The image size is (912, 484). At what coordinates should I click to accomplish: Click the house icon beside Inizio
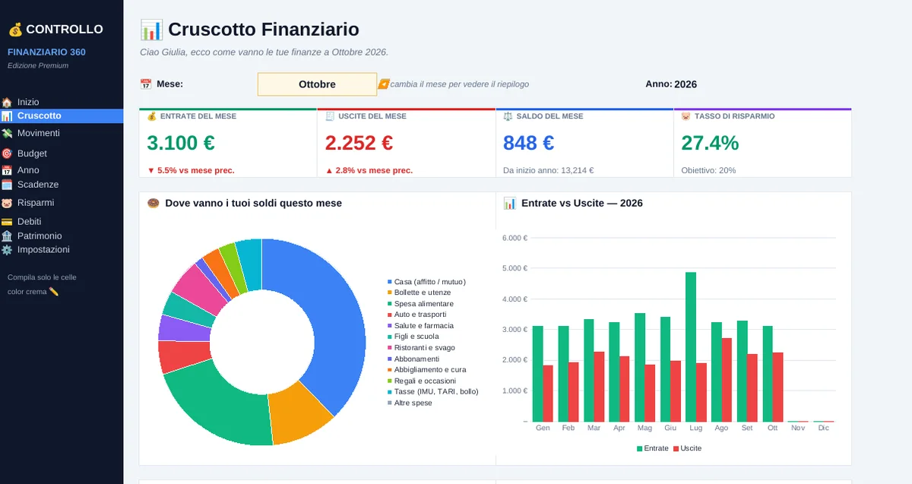click(7, 102)
